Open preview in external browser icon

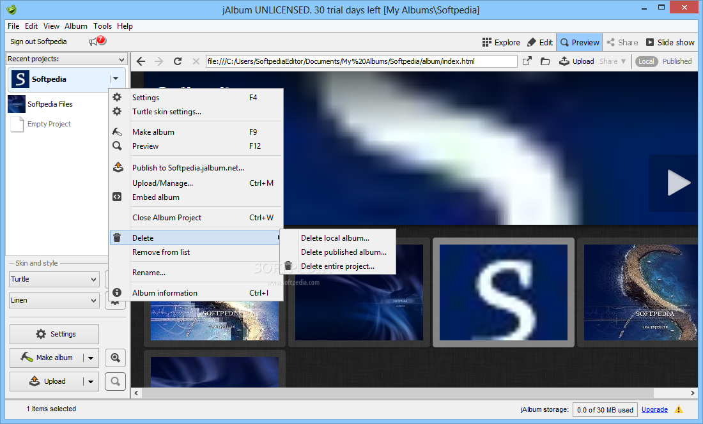[x=527, y=61]
